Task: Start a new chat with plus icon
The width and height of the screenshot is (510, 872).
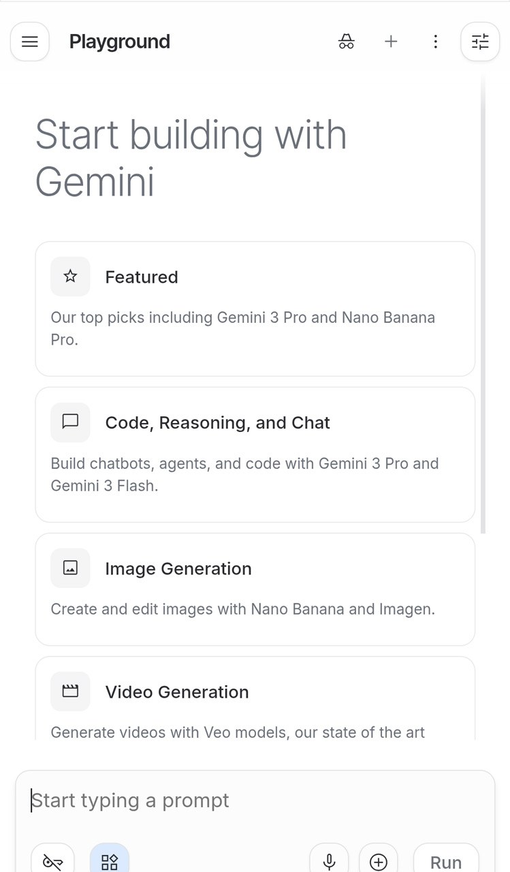Action: 391,42
